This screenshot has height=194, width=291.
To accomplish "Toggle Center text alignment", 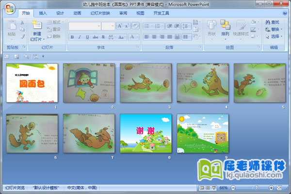I will click(x=154, y=37).
